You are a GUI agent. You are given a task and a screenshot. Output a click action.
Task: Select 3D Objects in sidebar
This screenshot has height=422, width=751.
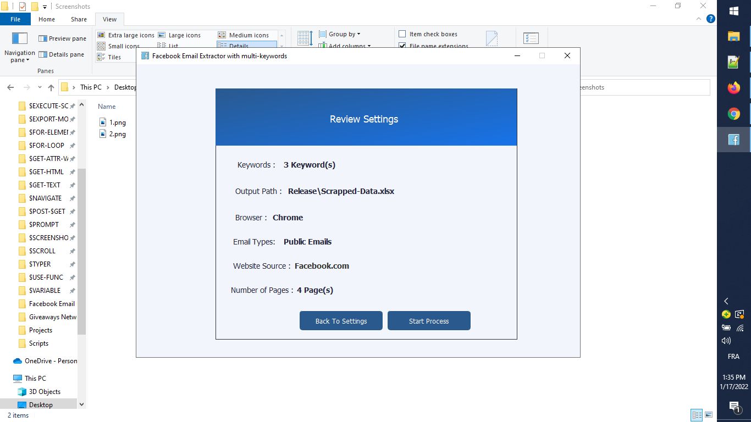pos(39,392)
